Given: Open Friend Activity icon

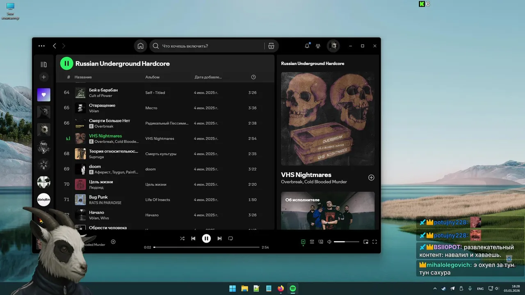Looking at the screenshot, I should tap(318, 46).
